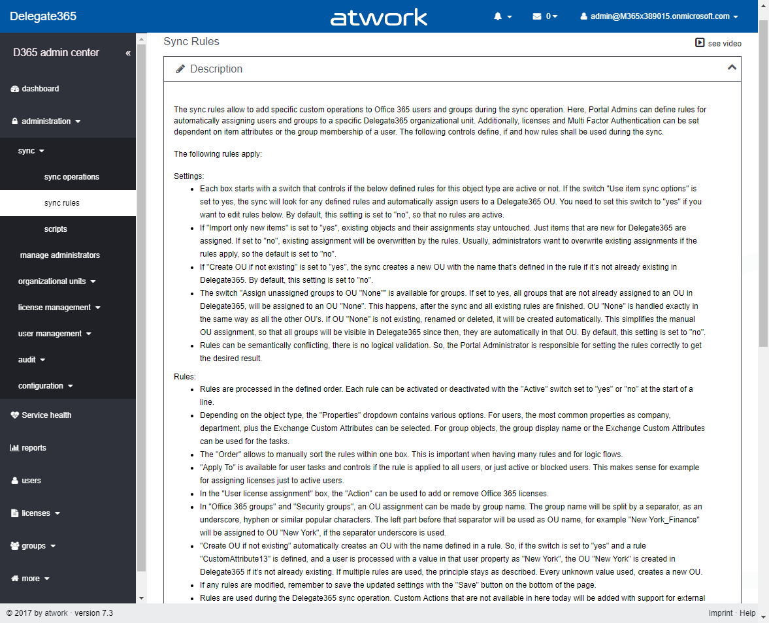Expand the messages count dropdown arrow
The height and width of the screenshot is (623, 769).
point(555,17)
